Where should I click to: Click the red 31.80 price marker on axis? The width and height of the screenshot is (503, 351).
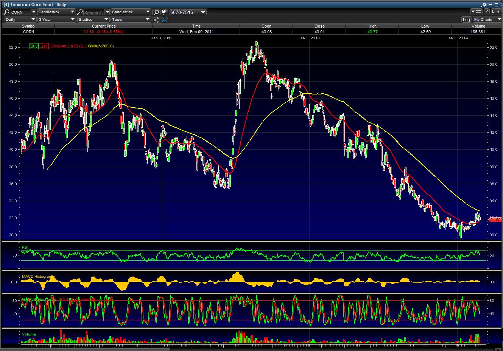coord(495,220)
